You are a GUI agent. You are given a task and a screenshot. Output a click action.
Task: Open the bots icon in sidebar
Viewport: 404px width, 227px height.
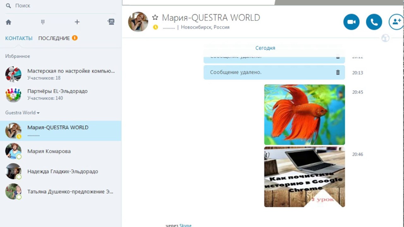click(x=111, y=22)
